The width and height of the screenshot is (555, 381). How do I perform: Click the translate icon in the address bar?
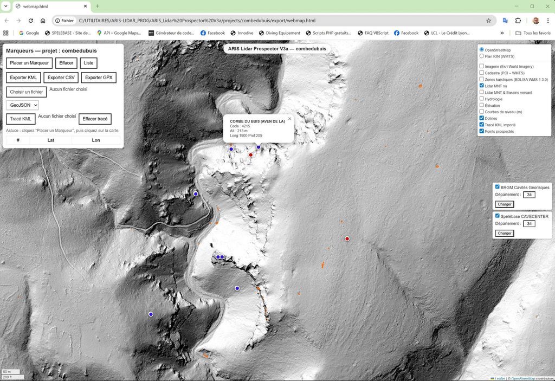pos(505,20)
